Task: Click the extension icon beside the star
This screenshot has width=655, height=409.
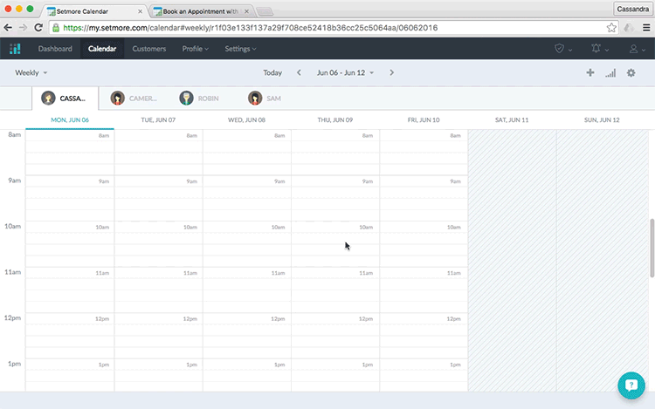Action: click(x=628, y=28)
